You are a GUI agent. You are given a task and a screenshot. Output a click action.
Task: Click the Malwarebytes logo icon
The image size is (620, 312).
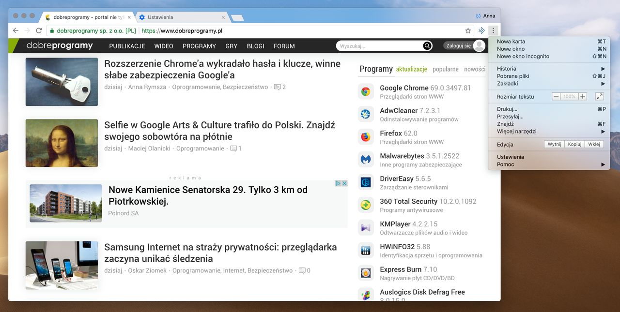tap(366, 159)
